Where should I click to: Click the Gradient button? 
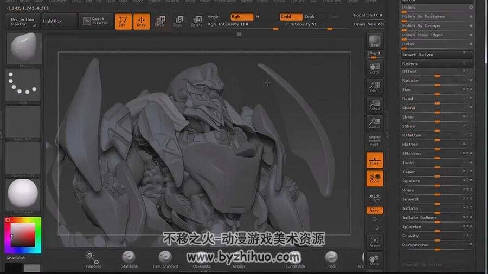(x=16, y=258)
